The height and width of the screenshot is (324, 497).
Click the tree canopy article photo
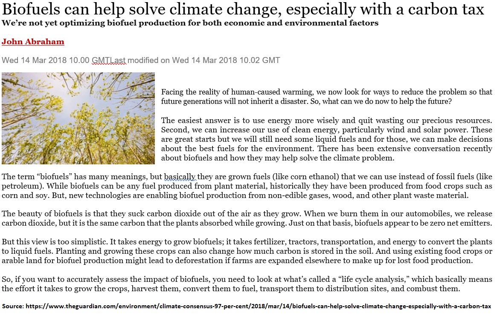pyautogui.click(x=78, y=118)
